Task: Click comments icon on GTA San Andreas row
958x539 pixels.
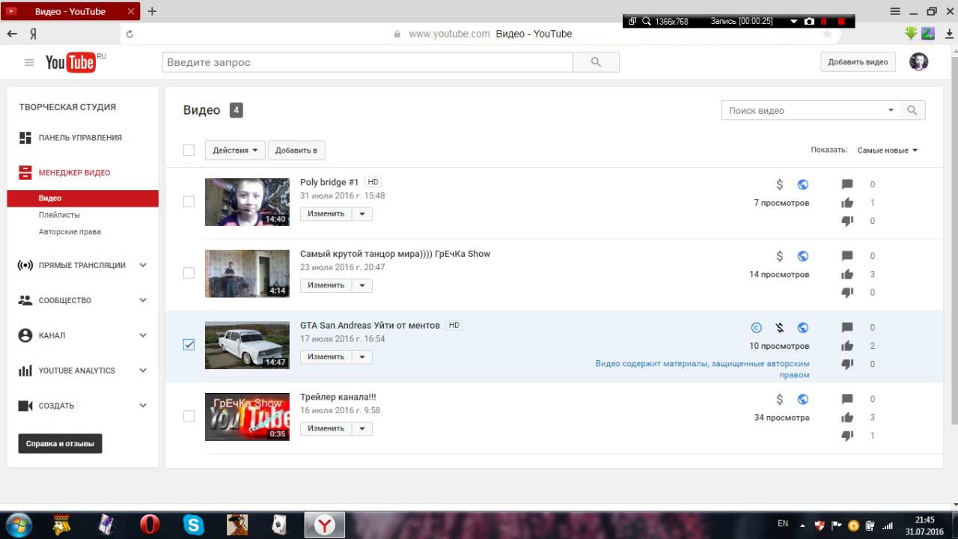Action: [847, 328]
